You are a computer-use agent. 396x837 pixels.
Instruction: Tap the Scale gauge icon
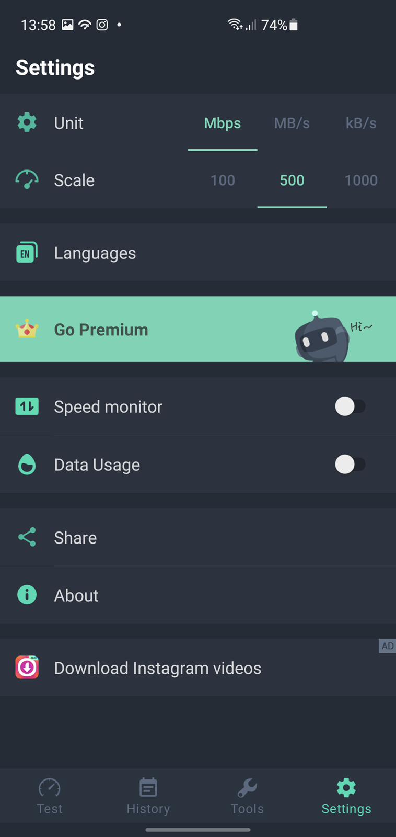[x=27, y=180]
